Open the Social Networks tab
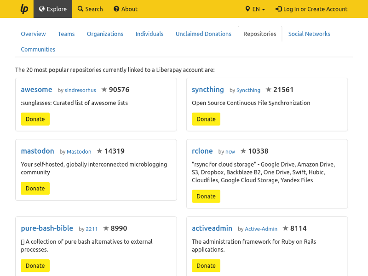This screenshot has width=368, height=276. [x=309, y=34]
